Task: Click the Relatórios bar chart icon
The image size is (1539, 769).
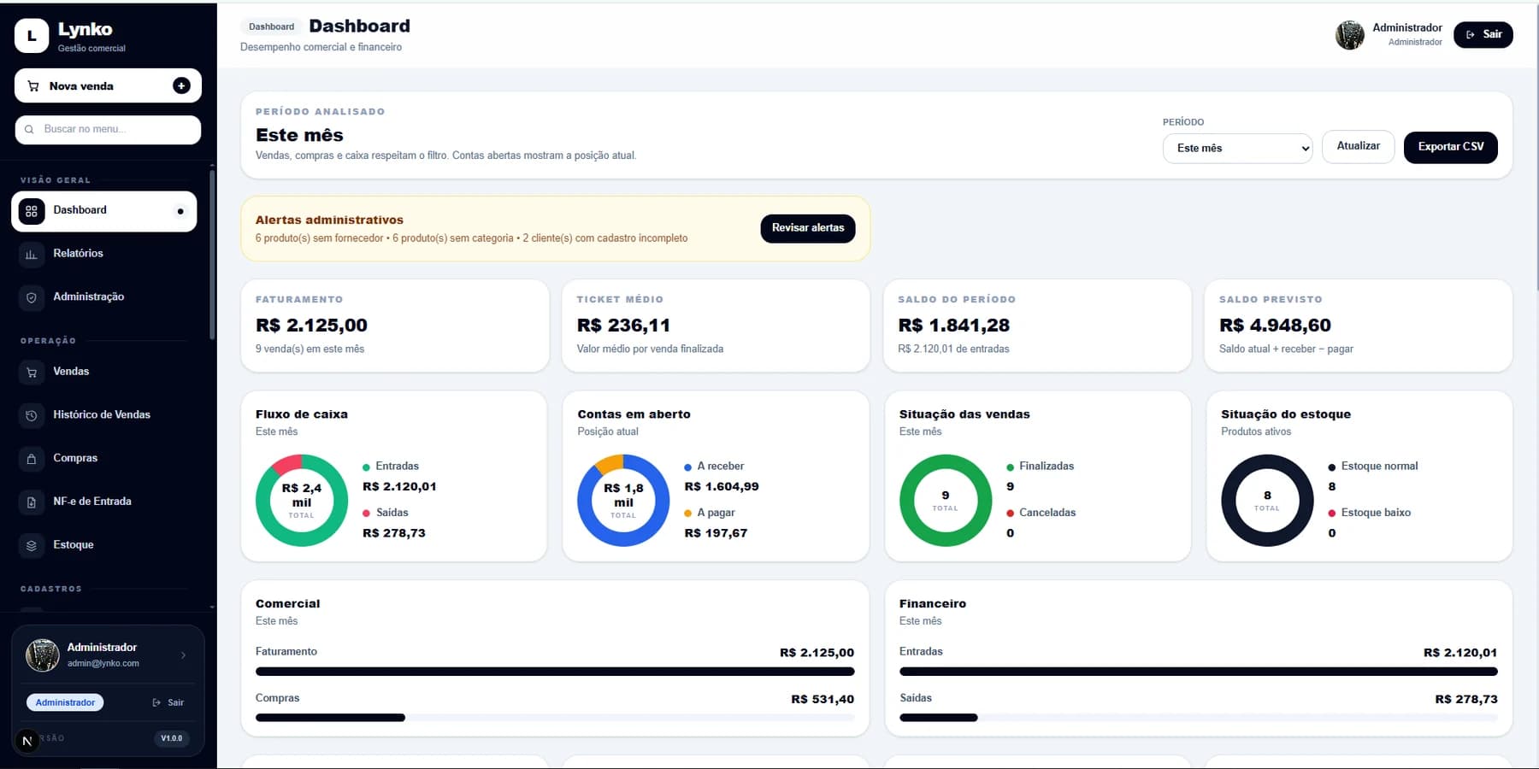Action: click(x=32, y=254)
